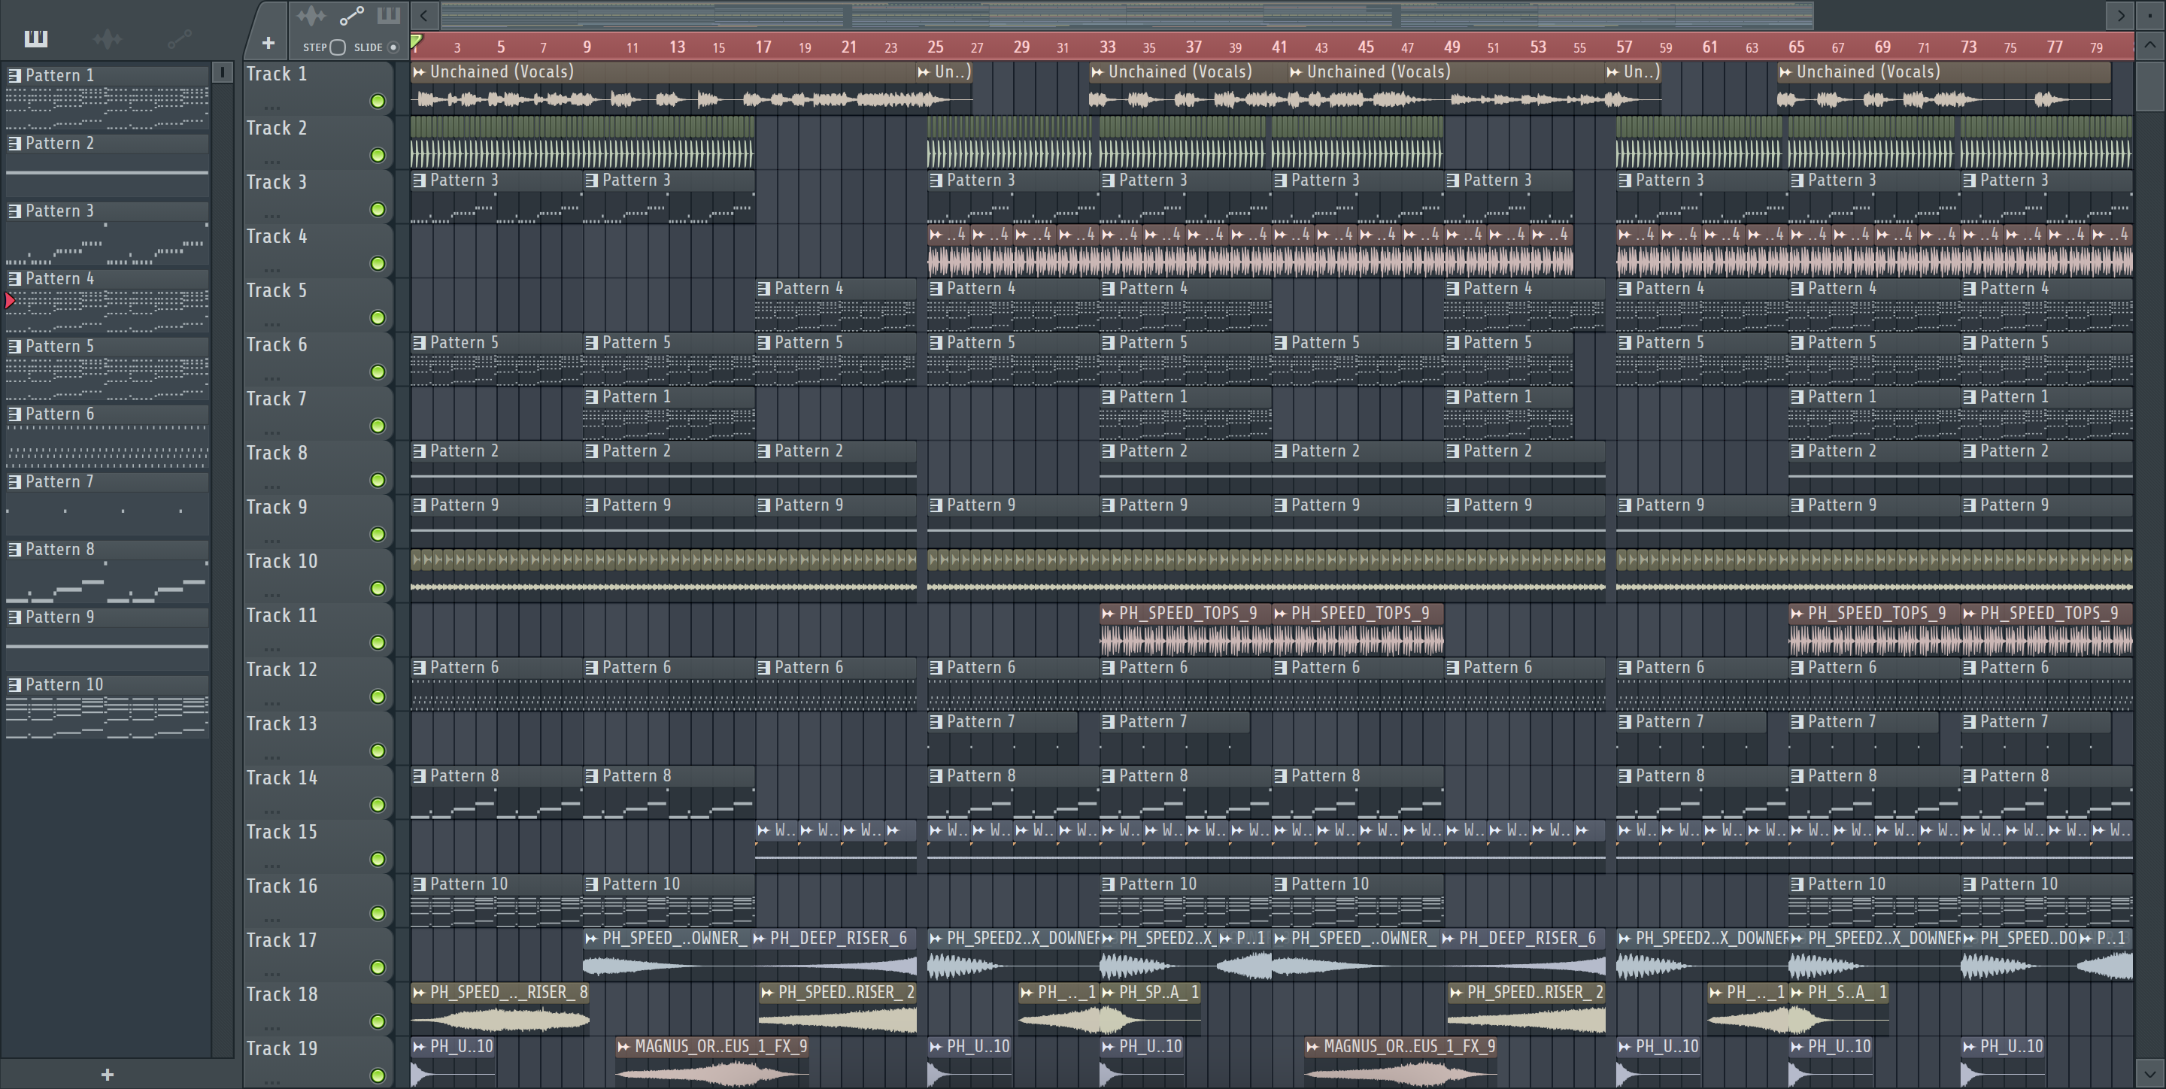This screenshot has width=2166, height=1089.
Task: Open menu icon of first Unchained (Vocals) clip
Action: click(x=419, y=72)
